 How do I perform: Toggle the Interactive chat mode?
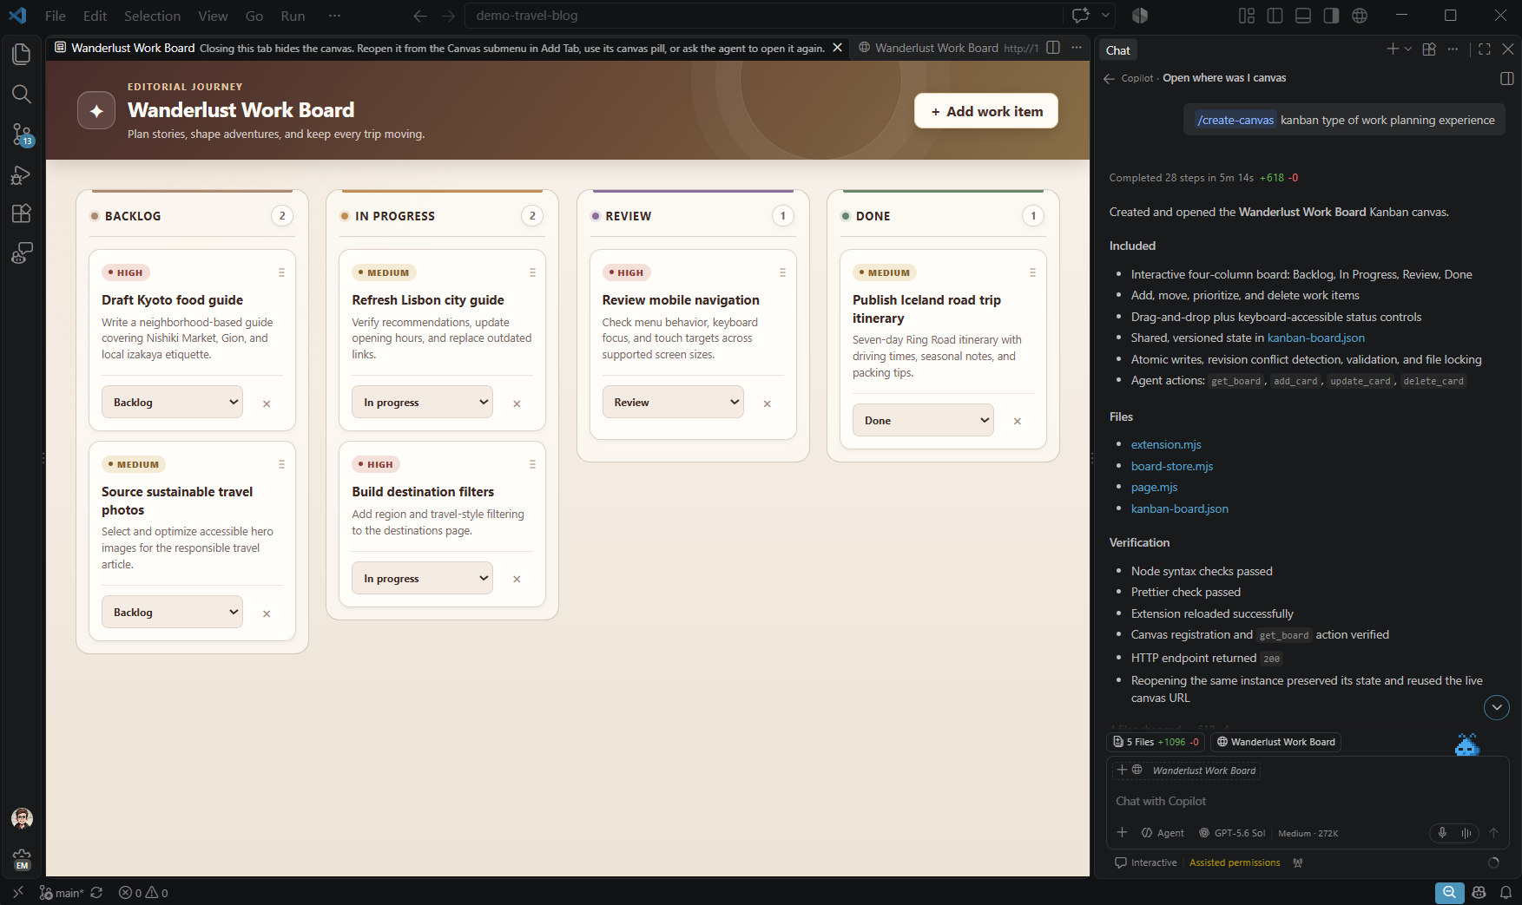pos(1146,862)
